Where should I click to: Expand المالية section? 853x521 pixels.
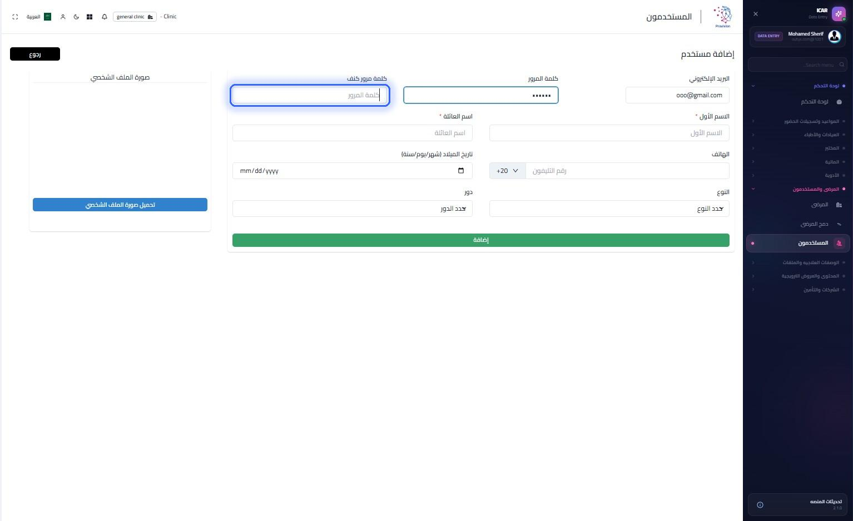tap(798, 162)
